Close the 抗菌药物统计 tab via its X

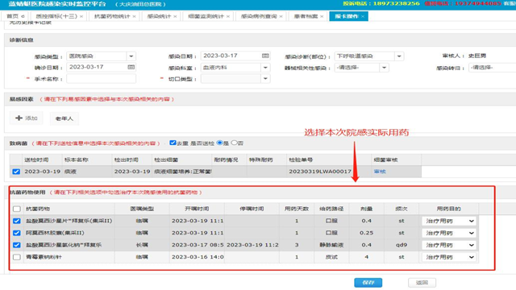(135, 16)
